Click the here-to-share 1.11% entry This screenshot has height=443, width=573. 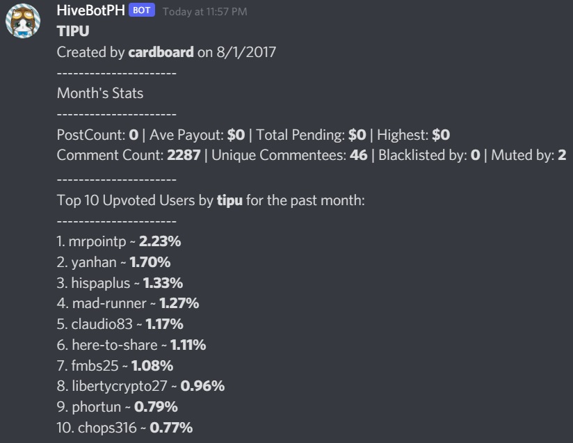click(131, 345)
